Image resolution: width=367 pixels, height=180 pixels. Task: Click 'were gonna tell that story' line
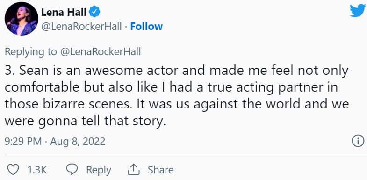[85, 121]
